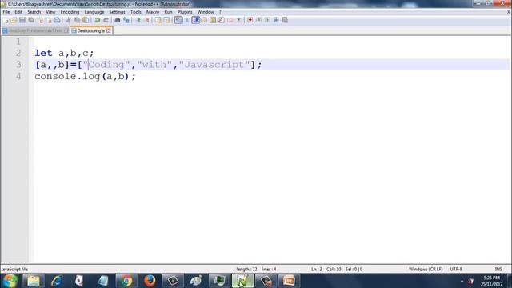This screenshot has width=512, height=288.
Task: Undo the last edit via toolbar
Action: (97, 20)
